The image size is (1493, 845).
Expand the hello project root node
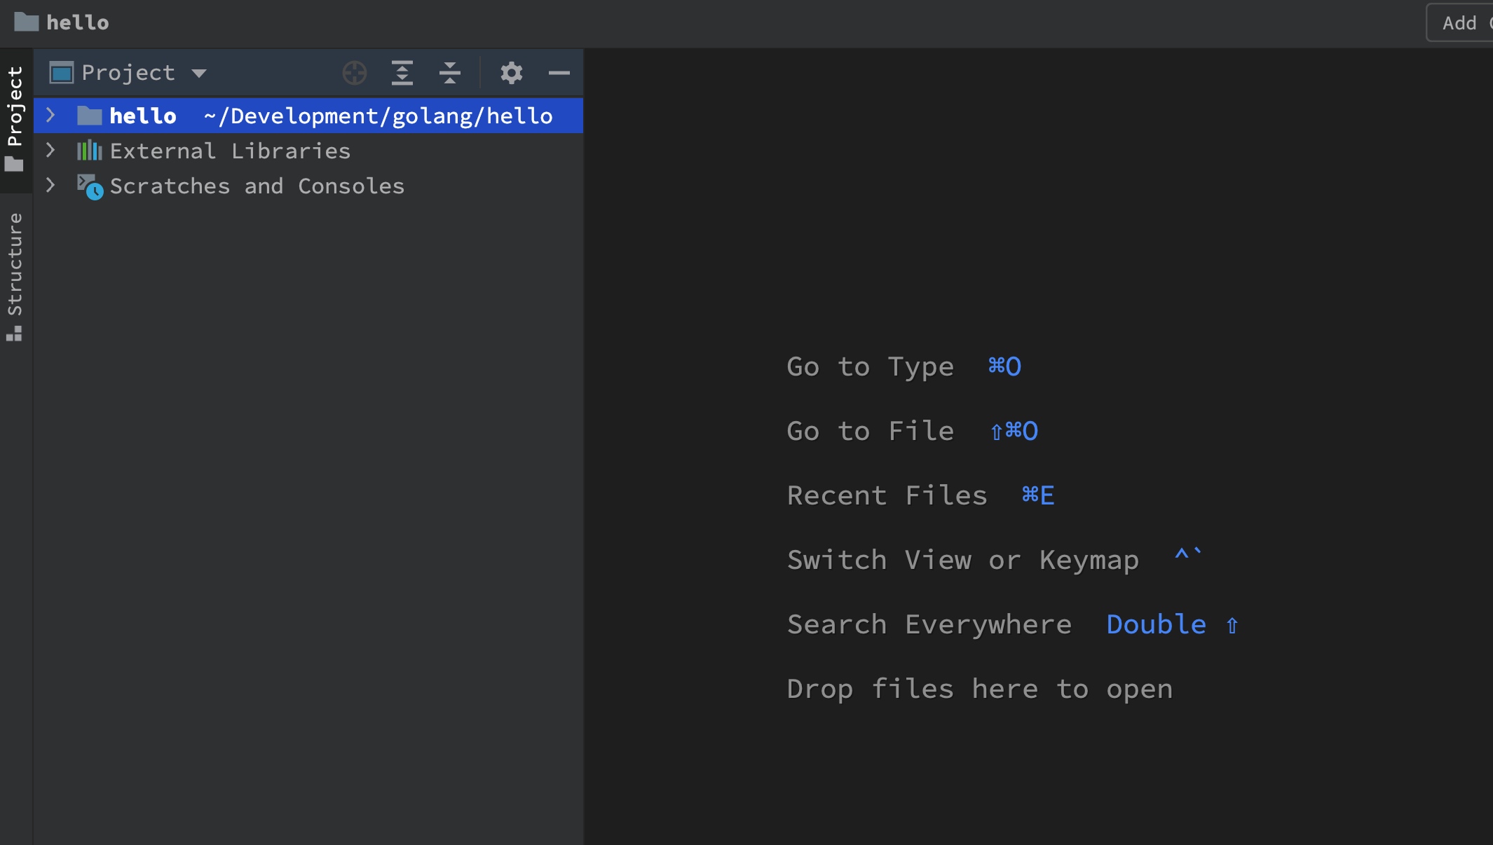pyautogui.click(x=50, y=115)
